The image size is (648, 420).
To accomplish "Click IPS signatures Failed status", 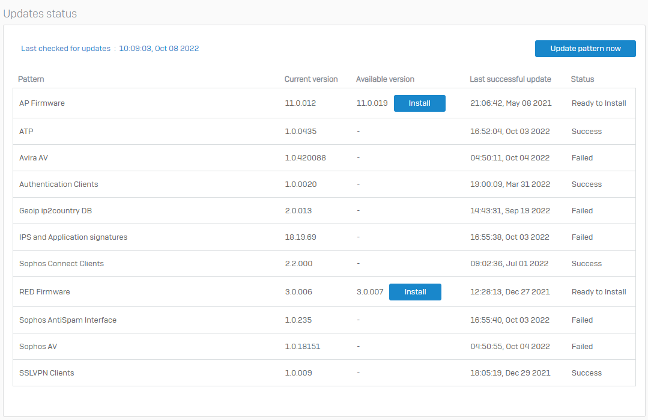I will [582, 237].
